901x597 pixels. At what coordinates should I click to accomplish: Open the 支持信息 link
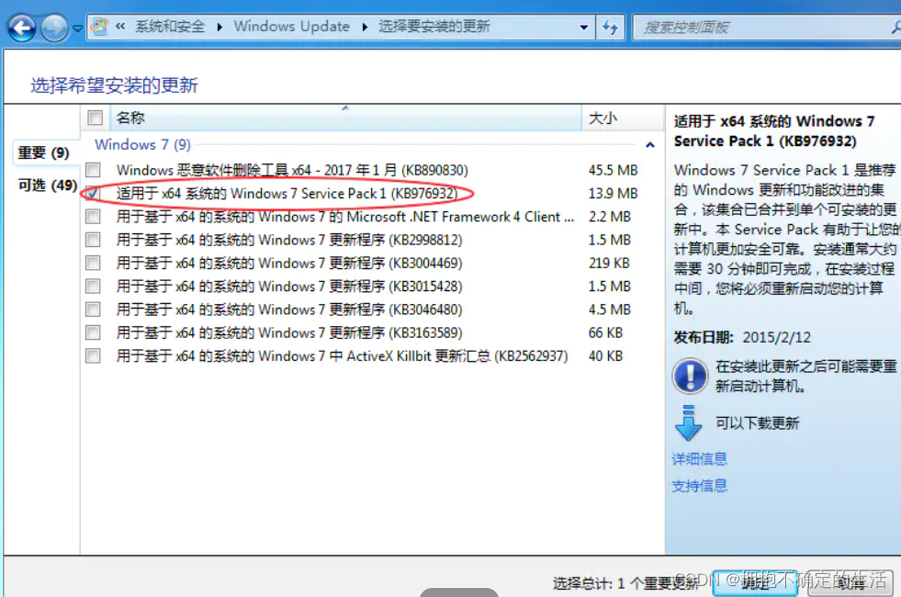[x=699, y=486]
